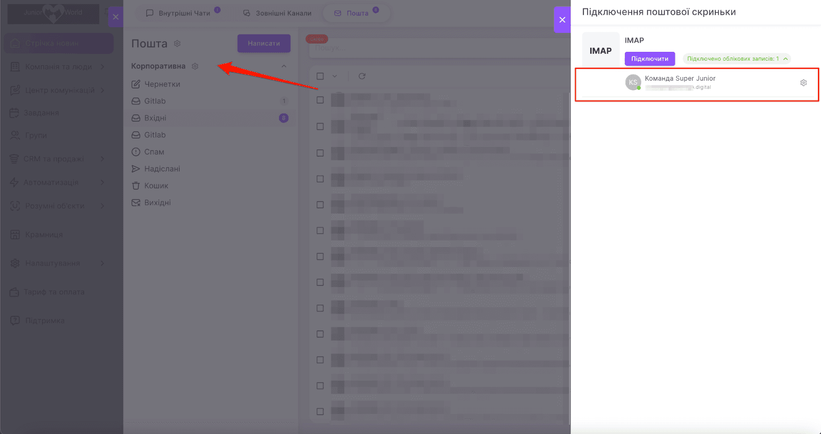Open the dropdown arrow beside select-all checkbox
821x434 pixels.
pos(335,76)
